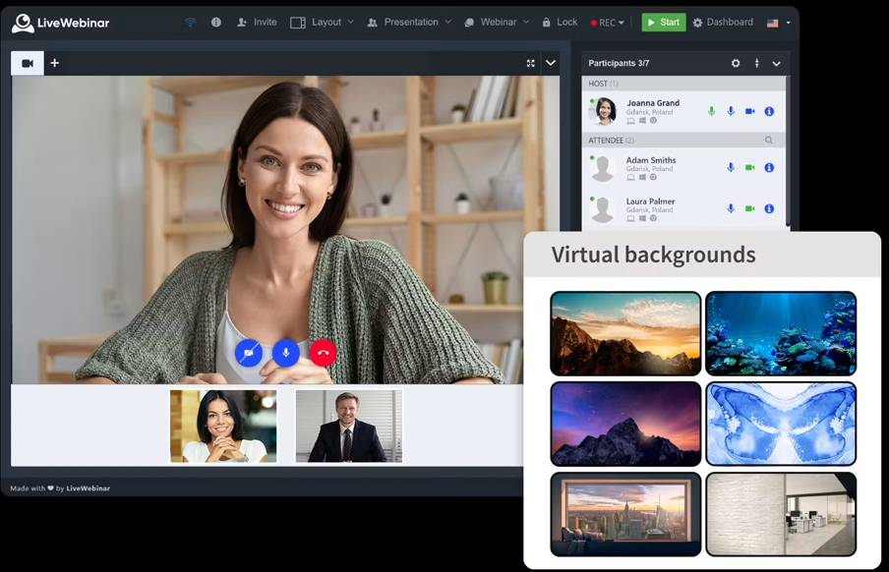The width and height of the screenshot is (889, 572).
Task: Mute with the round blue microphone button
Action: pos(286,353)
